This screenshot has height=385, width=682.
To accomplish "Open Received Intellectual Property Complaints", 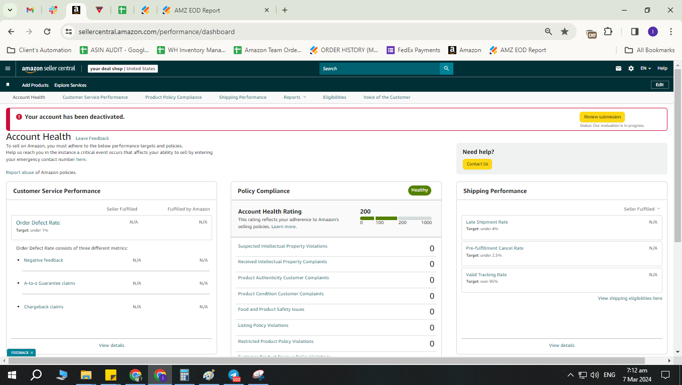I will (x=282, y=262).
